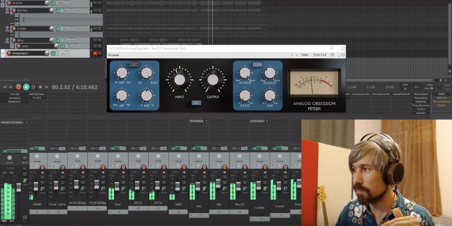Click the OUTPUT knob in FETISH
This screenshot has width=452, height=226.
coord(213,79)
